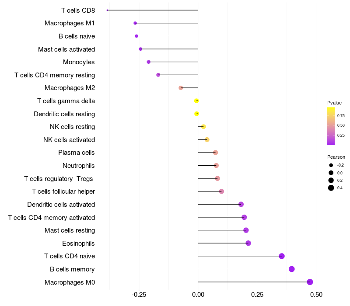Click the Pearson -0.2 legend circle
The image size is (350, 306).
331,165
